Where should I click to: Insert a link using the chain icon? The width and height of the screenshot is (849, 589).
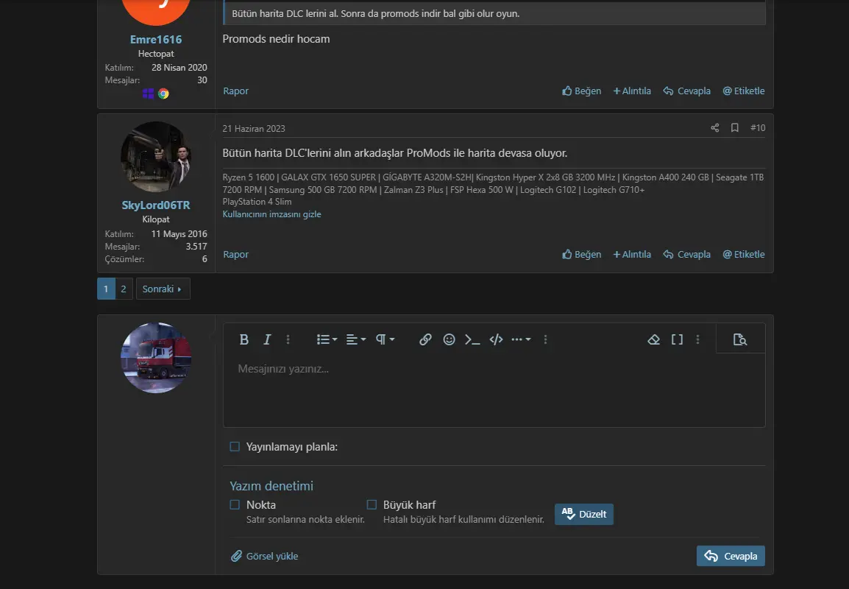click(x=425, y=339)
